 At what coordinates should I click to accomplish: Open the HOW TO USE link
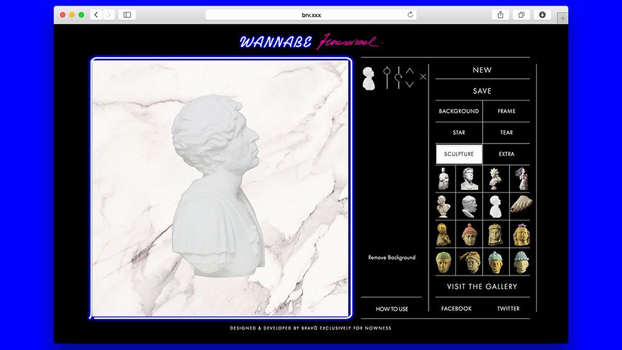(x=392, y=309)
